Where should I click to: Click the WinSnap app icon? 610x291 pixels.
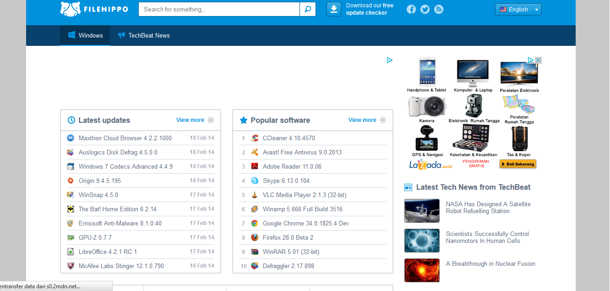[x=71, y=195]
